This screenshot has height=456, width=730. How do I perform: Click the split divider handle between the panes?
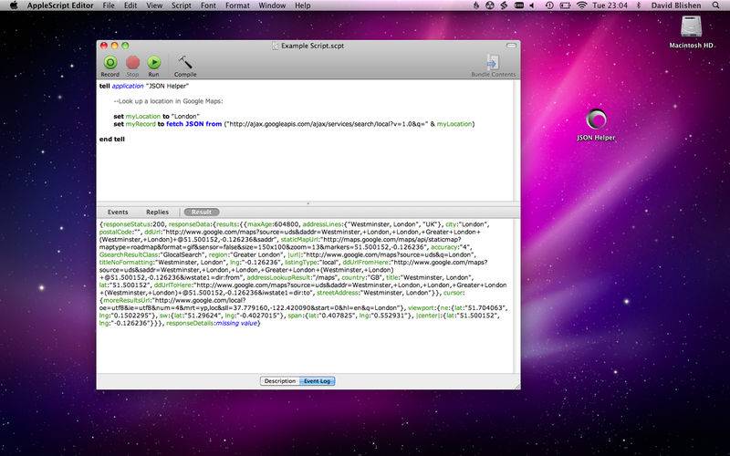[x=308, y=203]
